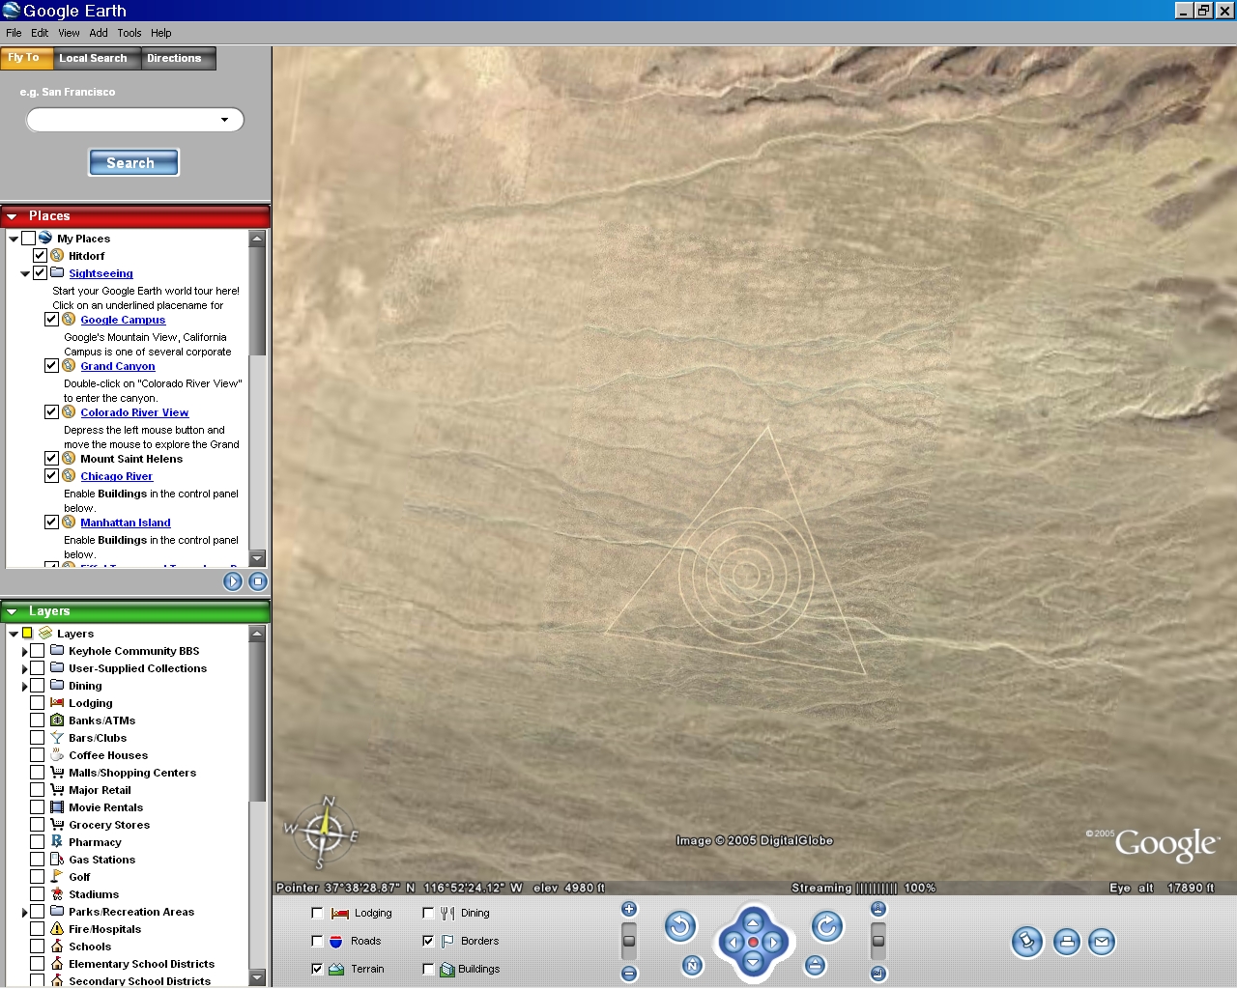This screenshot has width=1237, height=989.
Task: Click the red center navigation button
Action: [753, 943]
